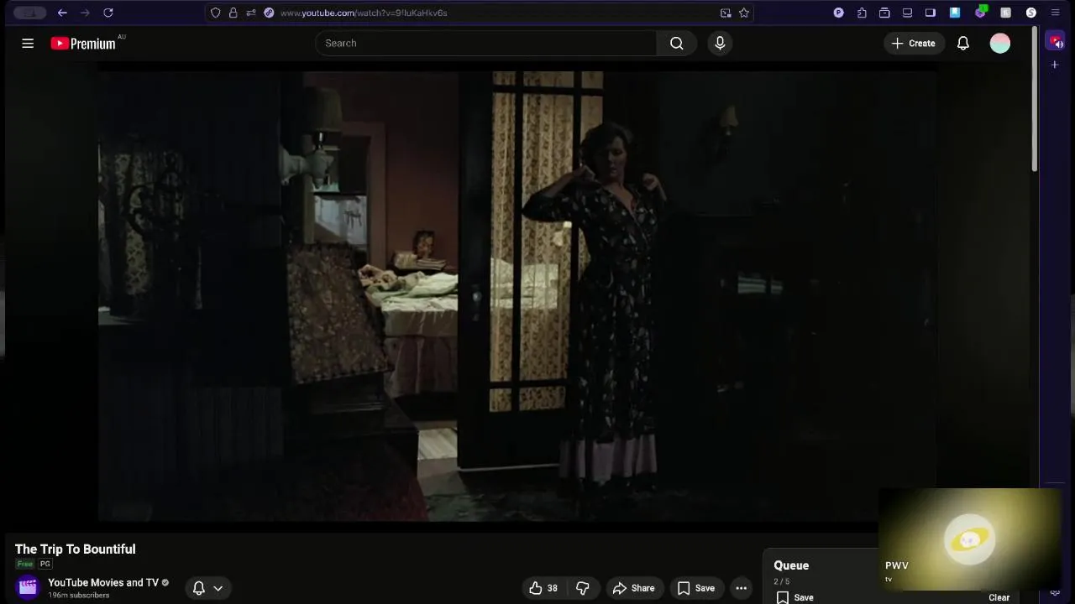Open the YouTube hamburger guide menu
1075x604 pixels.
tap(28, 44)
